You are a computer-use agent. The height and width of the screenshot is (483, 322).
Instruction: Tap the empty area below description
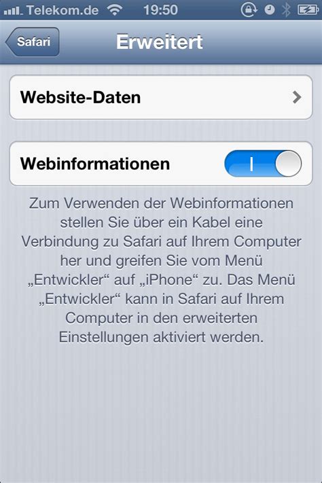161,413
